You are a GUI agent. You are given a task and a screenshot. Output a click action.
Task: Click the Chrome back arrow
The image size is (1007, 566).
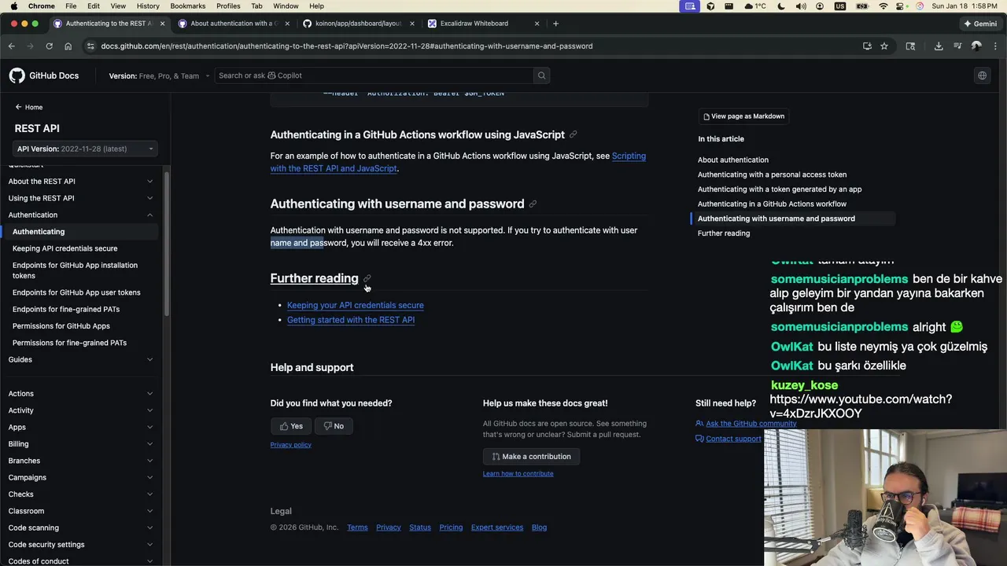(x=12, y=46)
